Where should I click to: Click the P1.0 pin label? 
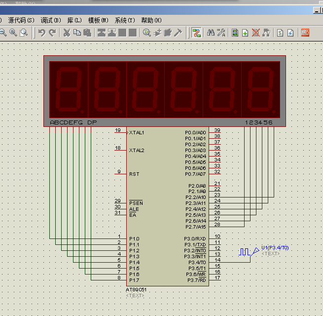[134, 238]
